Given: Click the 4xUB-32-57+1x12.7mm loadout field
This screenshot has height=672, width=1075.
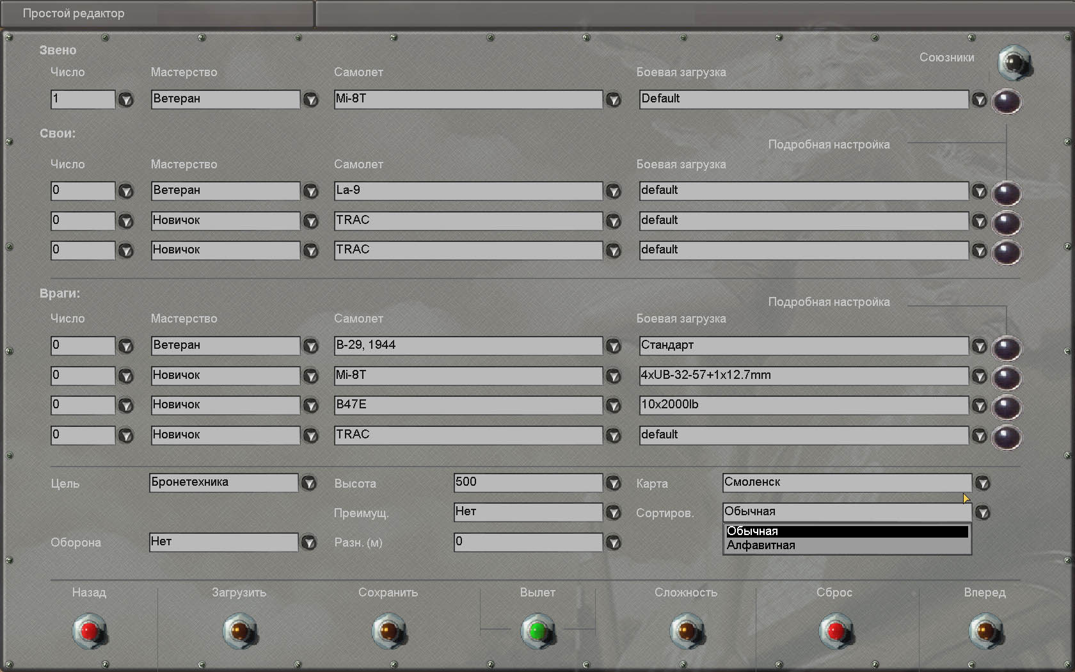Looking at the screenshot, I should click(804, 376).
